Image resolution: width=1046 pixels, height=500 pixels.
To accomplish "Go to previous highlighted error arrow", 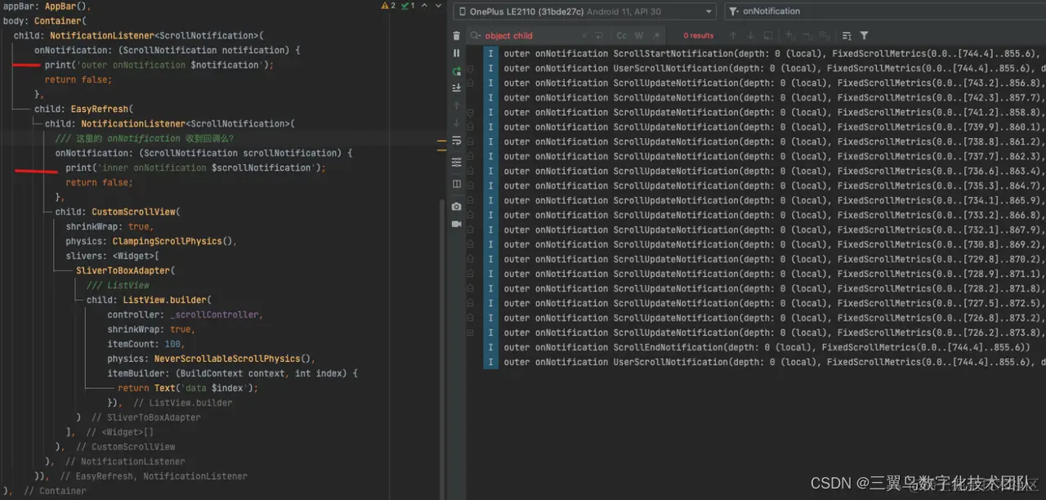I will 424,6.
